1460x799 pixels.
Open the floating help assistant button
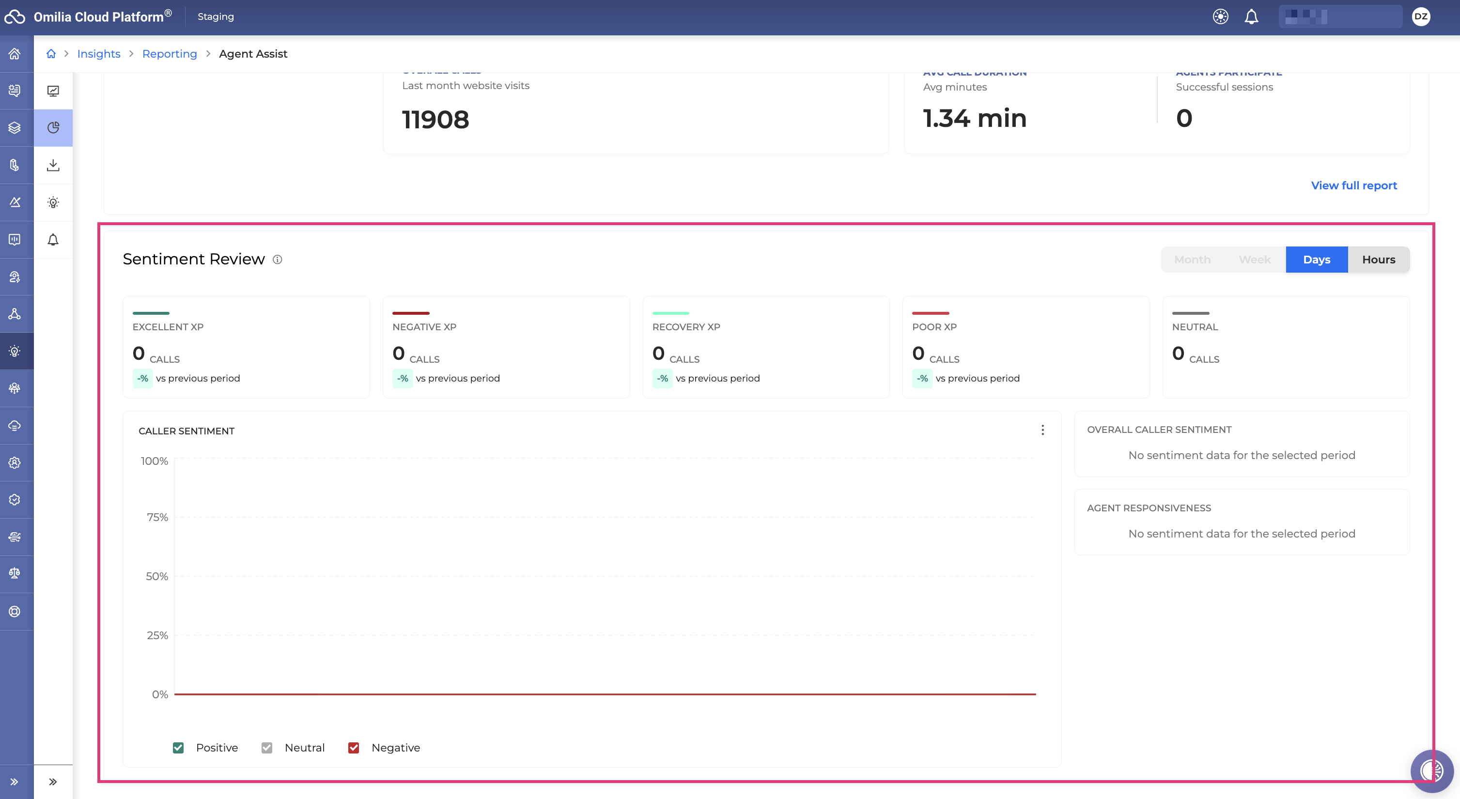1431,770
